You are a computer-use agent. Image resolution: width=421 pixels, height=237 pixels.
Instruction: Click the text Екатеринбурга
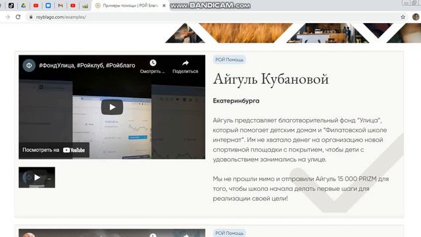(x=236, y=101)
